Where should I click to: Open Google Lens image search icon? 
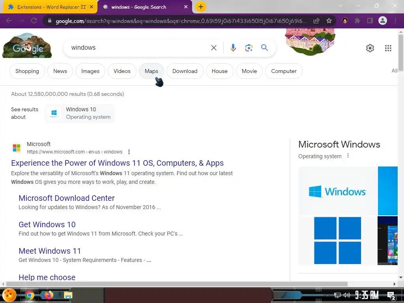point(249,48)
